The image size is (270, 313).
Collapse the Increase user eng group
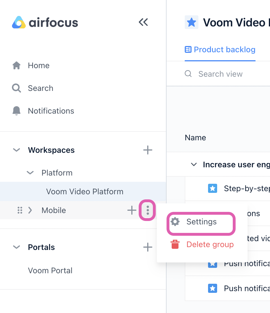point(194,165)
